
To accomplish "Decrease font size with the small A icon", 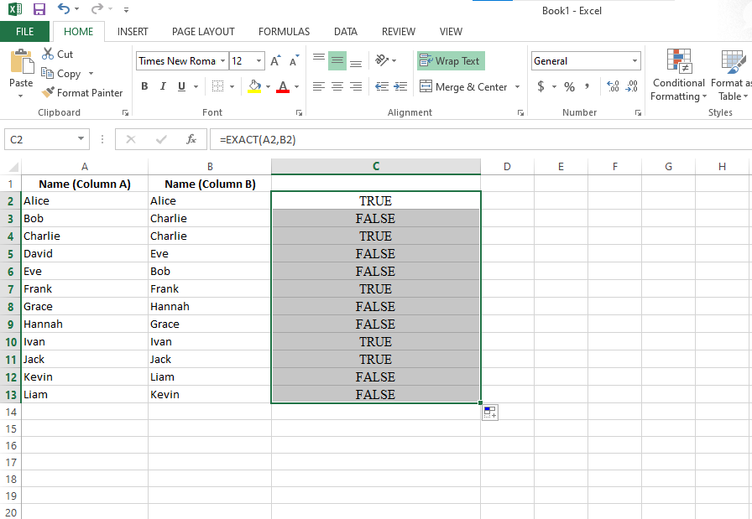I will tap(294, 61).
